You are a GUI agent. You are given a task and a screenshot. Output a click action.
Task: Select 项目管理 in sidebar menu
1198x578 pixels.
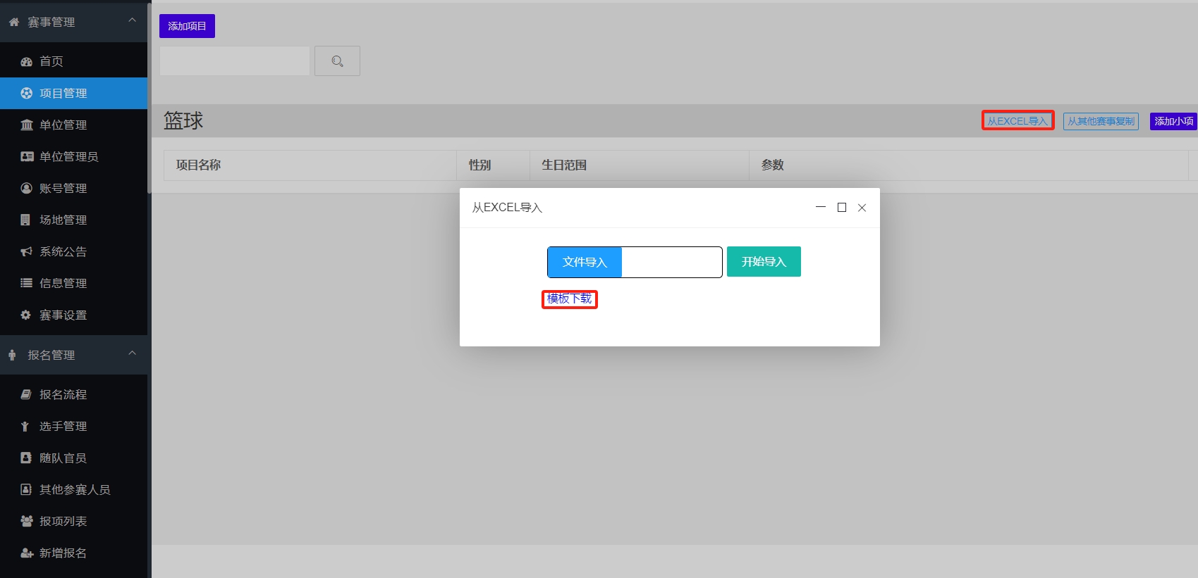click(x=63, y=94)
